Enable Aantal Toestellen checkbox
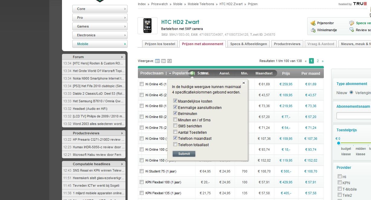Image resolution: width=371 pixels, height=200 pixels. pos(175,132)
